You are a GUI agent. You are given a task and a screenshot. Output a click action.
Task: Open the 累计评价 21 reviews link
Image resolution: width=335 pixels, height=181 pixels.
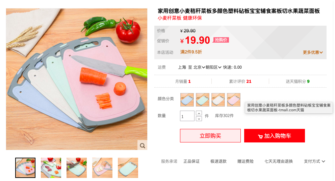pyautogui.click(x=240, y=82)
